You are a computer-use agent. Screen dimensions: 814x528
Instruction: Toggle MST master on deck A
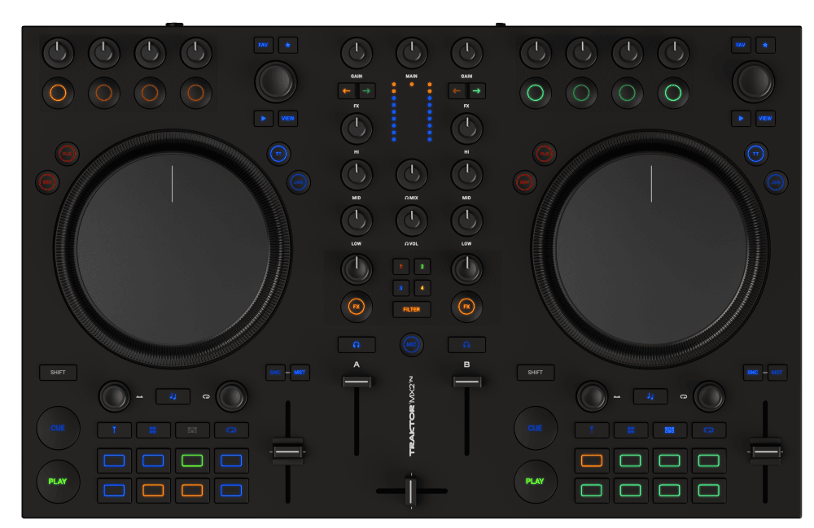point(300,373)
